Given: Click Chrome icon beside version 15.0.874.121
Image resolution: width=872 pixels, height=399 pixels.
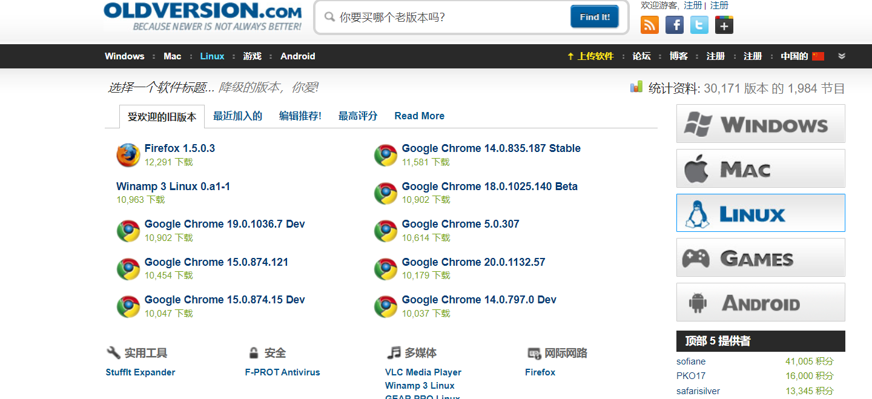Looking at the screenshot, I should tap(128, 269).
